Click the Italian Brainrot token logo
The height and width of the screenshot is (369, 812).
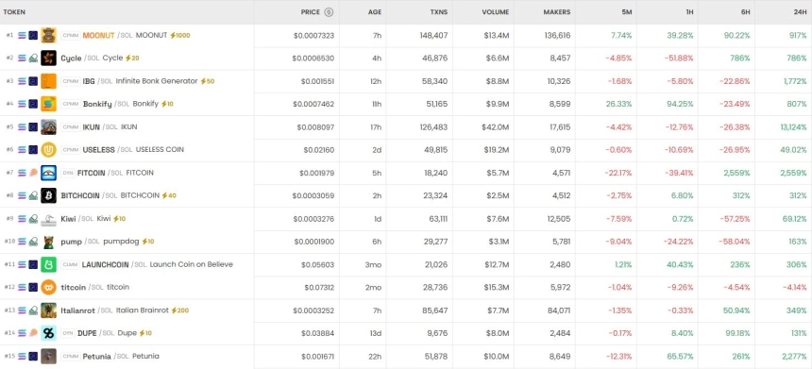[x=49, y=310]
